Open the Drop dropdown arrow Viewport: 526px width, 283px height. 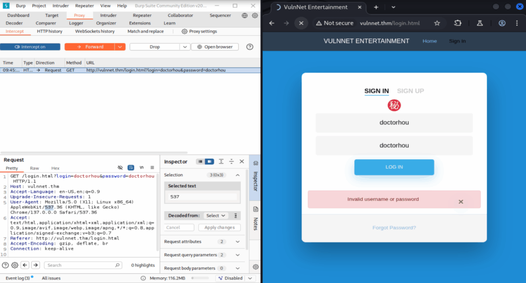(x=185, y=47)
